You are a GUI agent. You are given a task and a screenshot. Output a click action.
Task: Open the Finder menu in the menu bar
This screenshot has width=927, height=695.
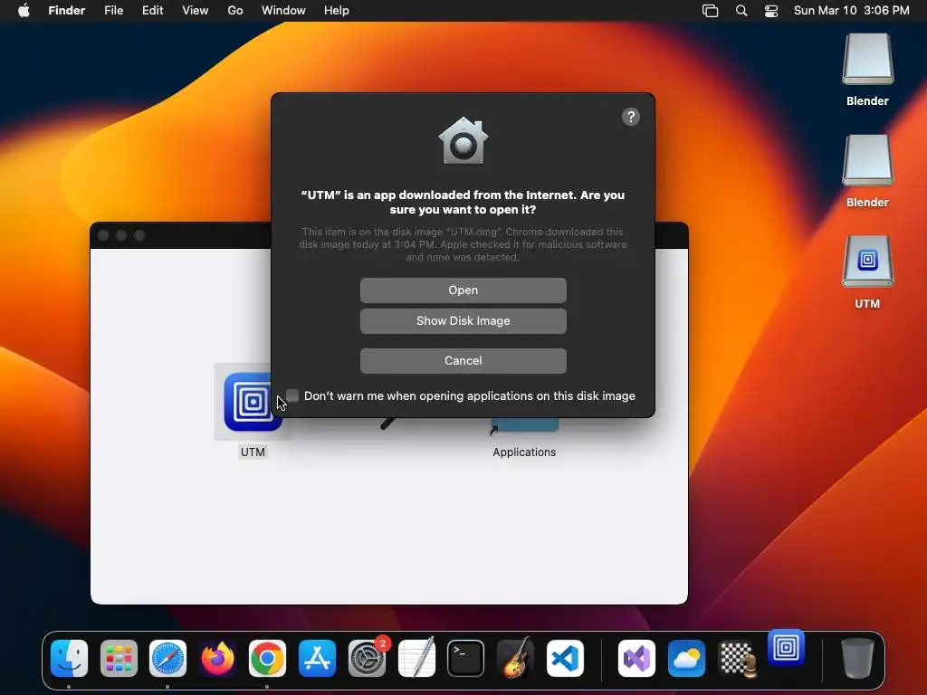pyautogui.click(x=67, y=11)
